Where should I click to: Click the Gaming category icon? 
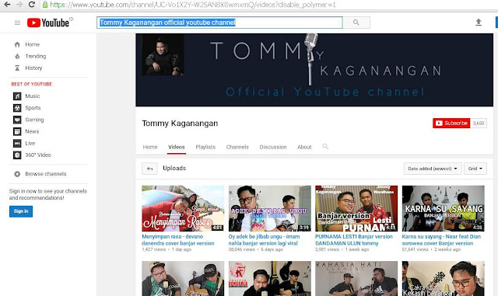[x=17, y=120]
